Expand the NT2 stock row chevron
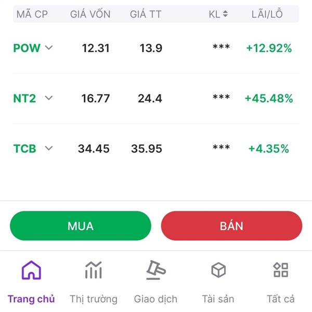This screenshot has width=312, height=312. [49, 98]
